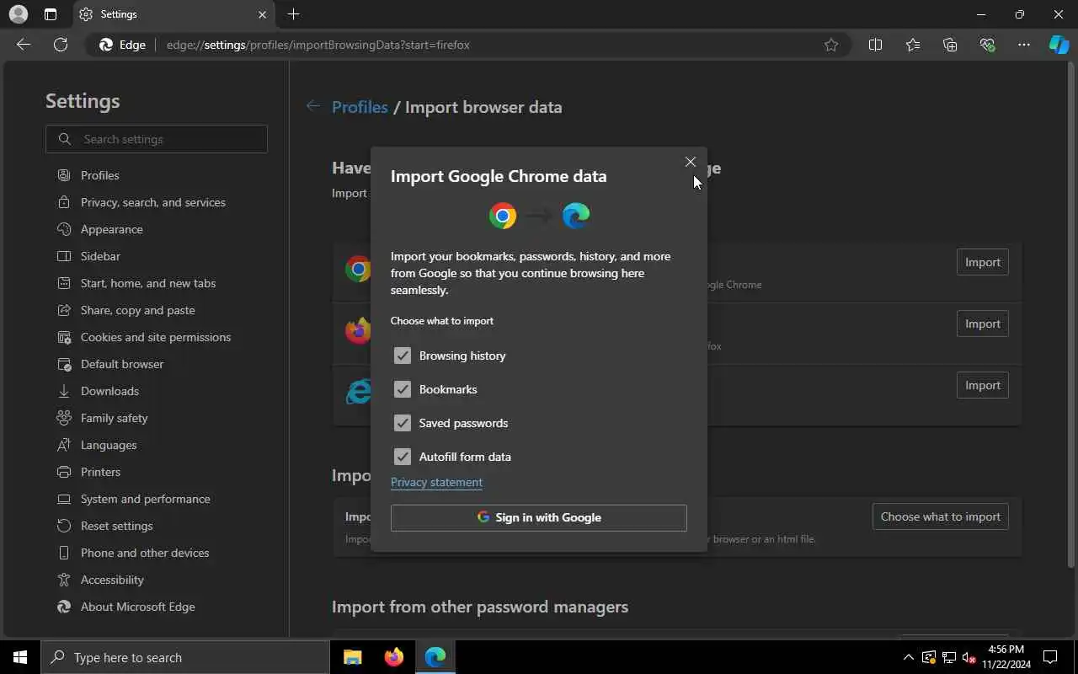The width and height of the screenshot is (1078, 674).
Task: Open Browser essentials heart icon
Action: click(x=987, y=45)
